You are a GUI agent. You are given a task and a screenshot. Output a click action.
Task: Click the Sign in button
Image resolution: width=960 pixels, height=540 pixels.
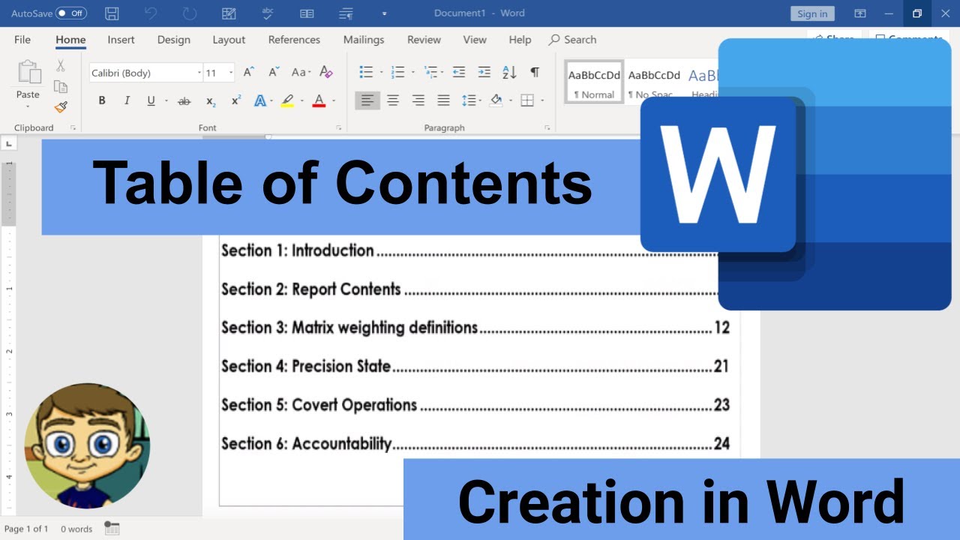(x=812, y=13)
